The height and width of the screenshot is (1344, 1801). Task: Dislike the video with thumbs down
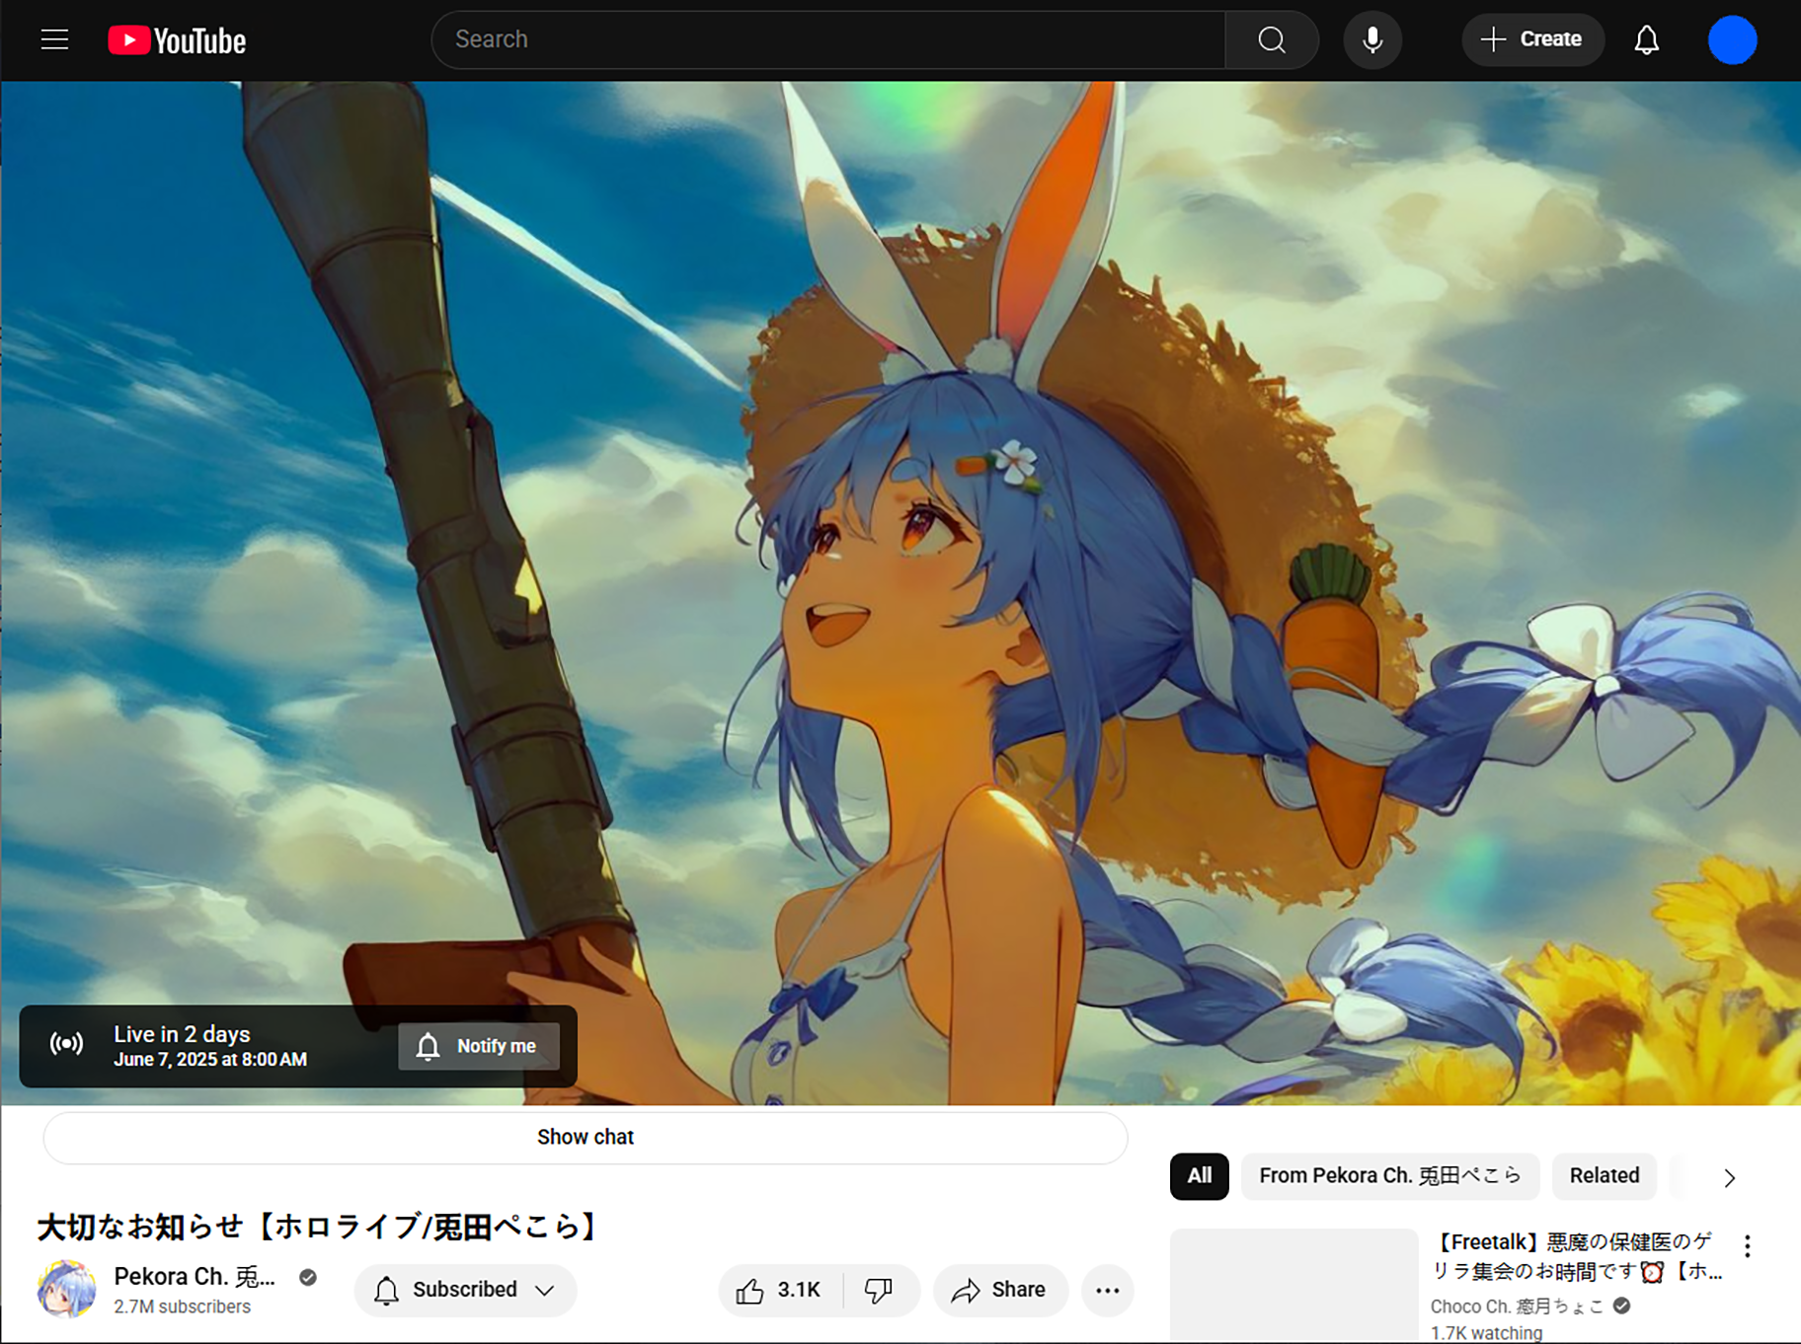point(879,1290)
